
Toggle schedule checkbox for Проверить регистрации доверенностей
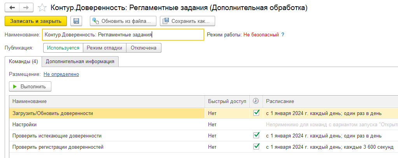point(256,146)
